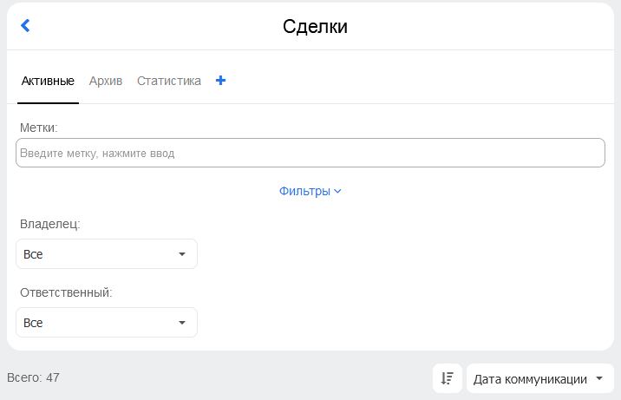Image resolution: width=621 pixels, height=400 pixels.
Task: Open the Дата коммуникации sort dropdown
Action: 540,378
